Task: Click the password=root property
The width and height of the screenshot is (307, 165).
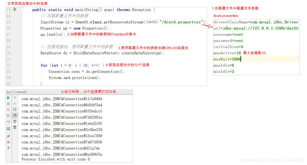Action: pos(228,41)
